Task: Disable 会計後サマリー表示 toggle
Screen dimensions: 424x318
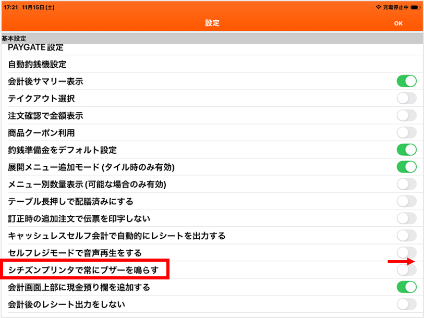Action: (406, 81)
